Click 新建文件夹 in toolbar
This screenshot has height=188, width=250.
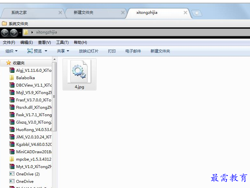click(x=160, y=51)
